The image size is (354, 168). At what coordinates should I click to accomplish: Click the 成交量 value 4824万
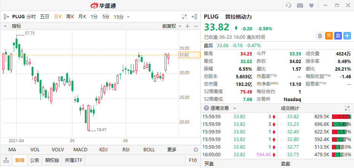(343, 54)
